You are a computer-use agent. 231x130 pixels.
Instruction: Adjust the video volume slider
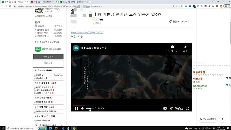[x=90, y=109]
